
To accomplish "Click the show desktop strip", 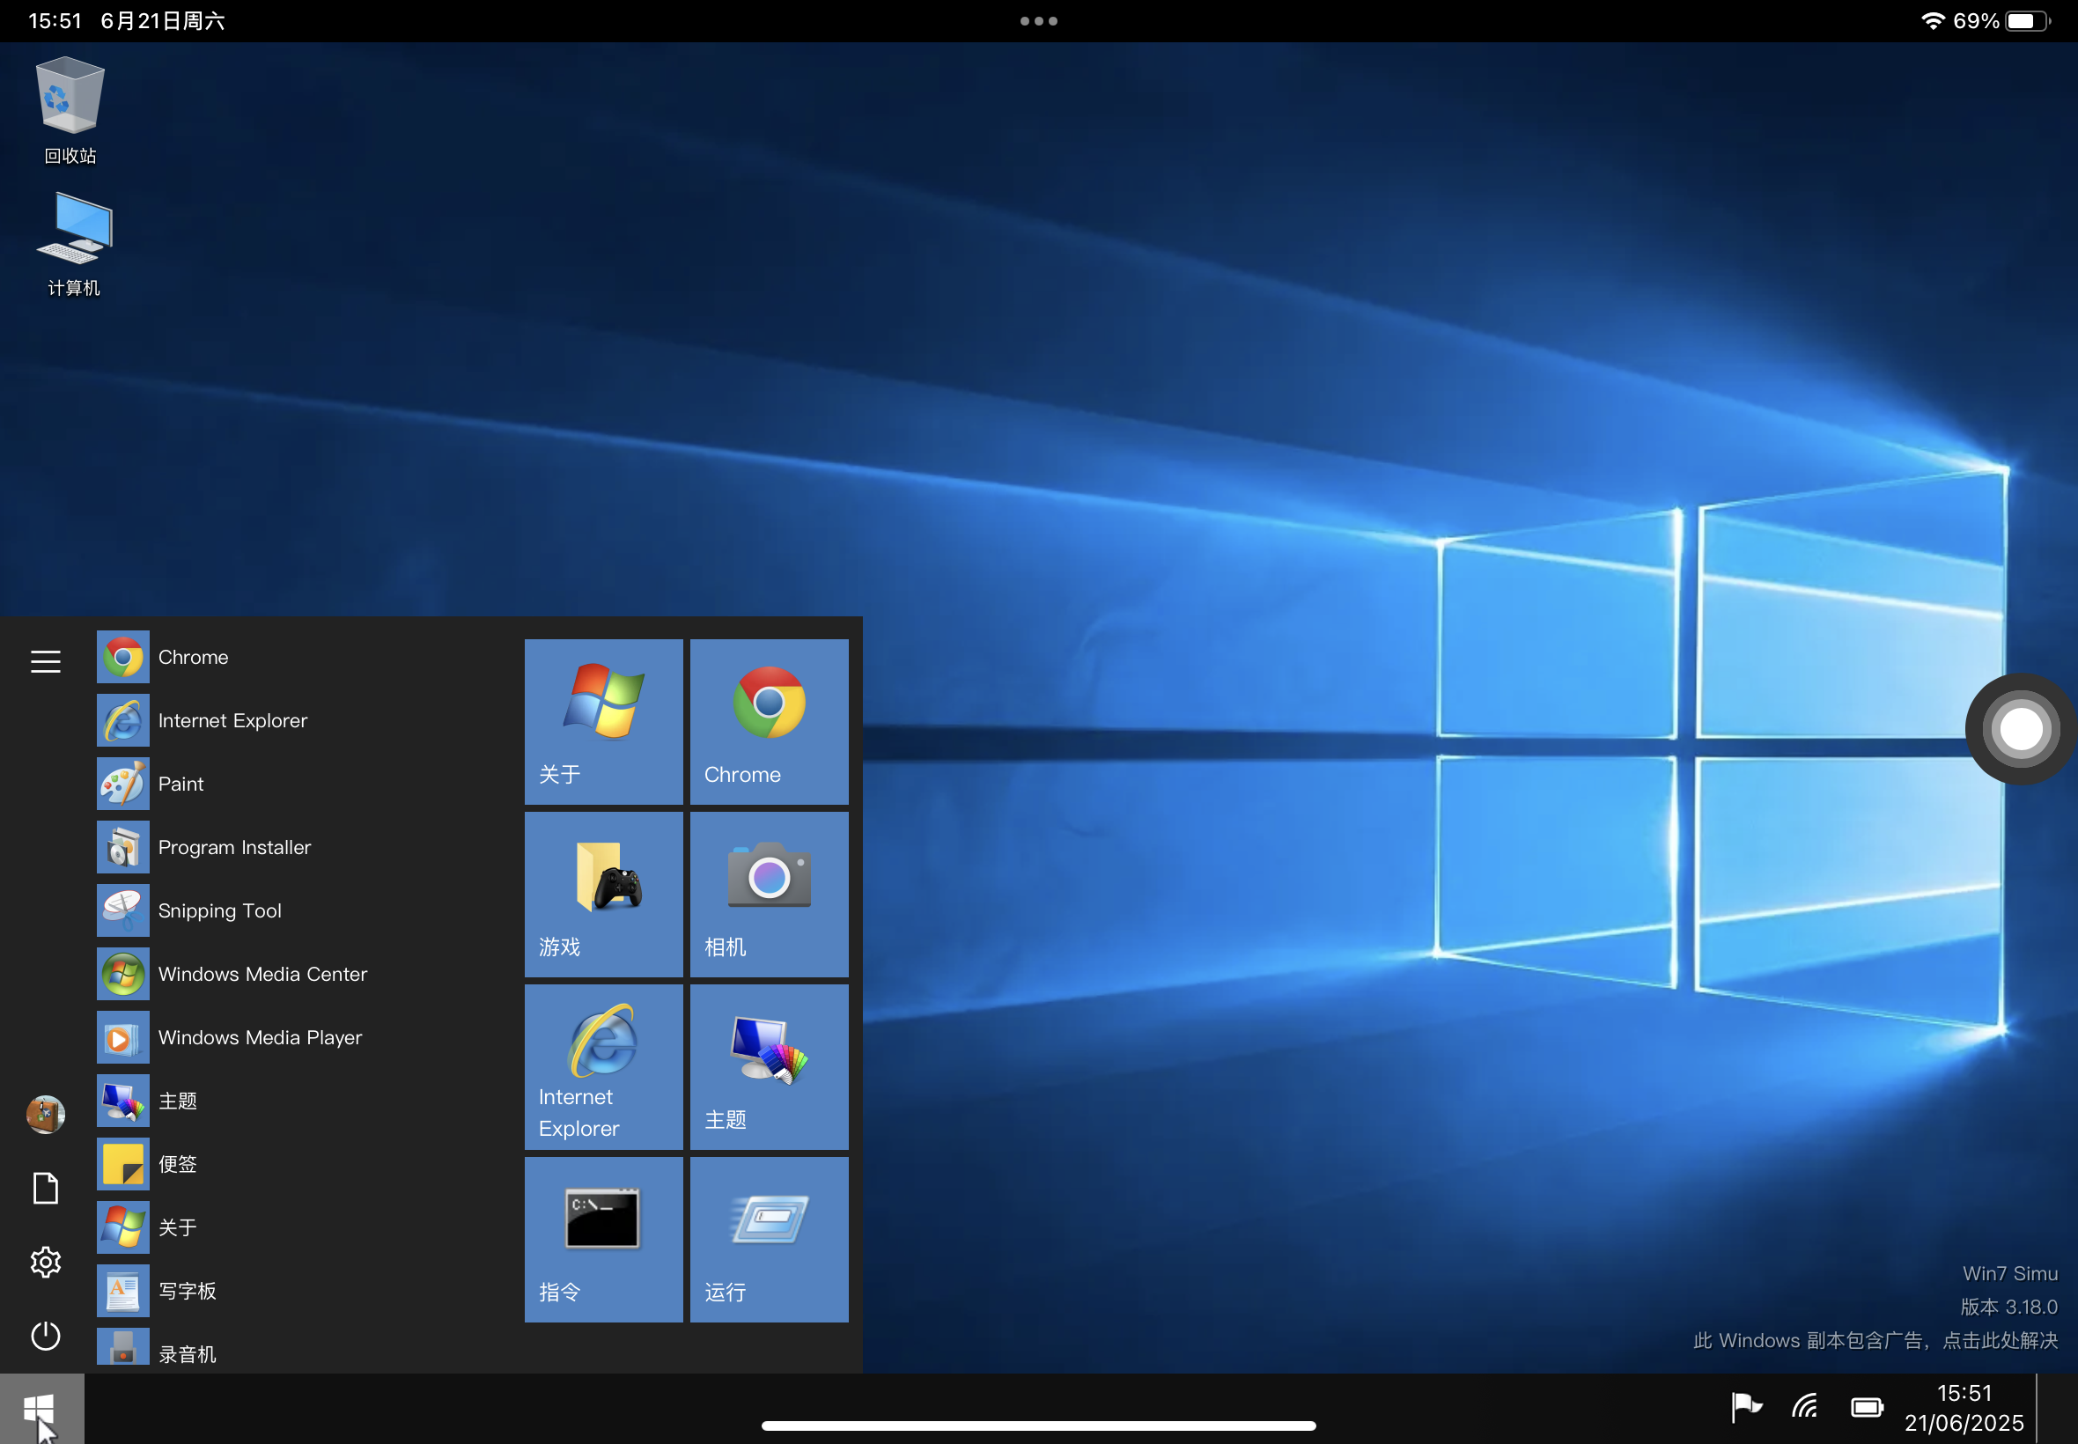I will pos(2057,1409).
